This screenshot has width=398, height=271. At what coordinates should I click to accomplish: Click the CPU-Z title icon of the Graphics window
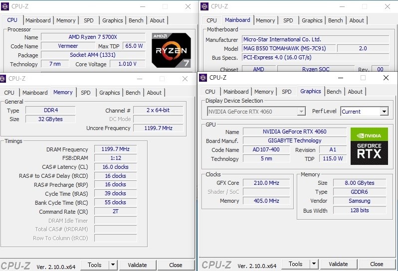click(203, 78)
